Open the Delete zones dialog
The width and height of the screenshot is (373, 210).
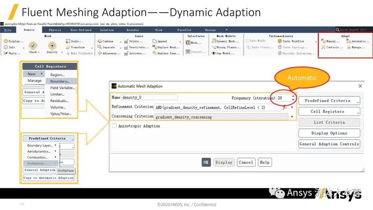pyautogui.click(x=133, y=41)
